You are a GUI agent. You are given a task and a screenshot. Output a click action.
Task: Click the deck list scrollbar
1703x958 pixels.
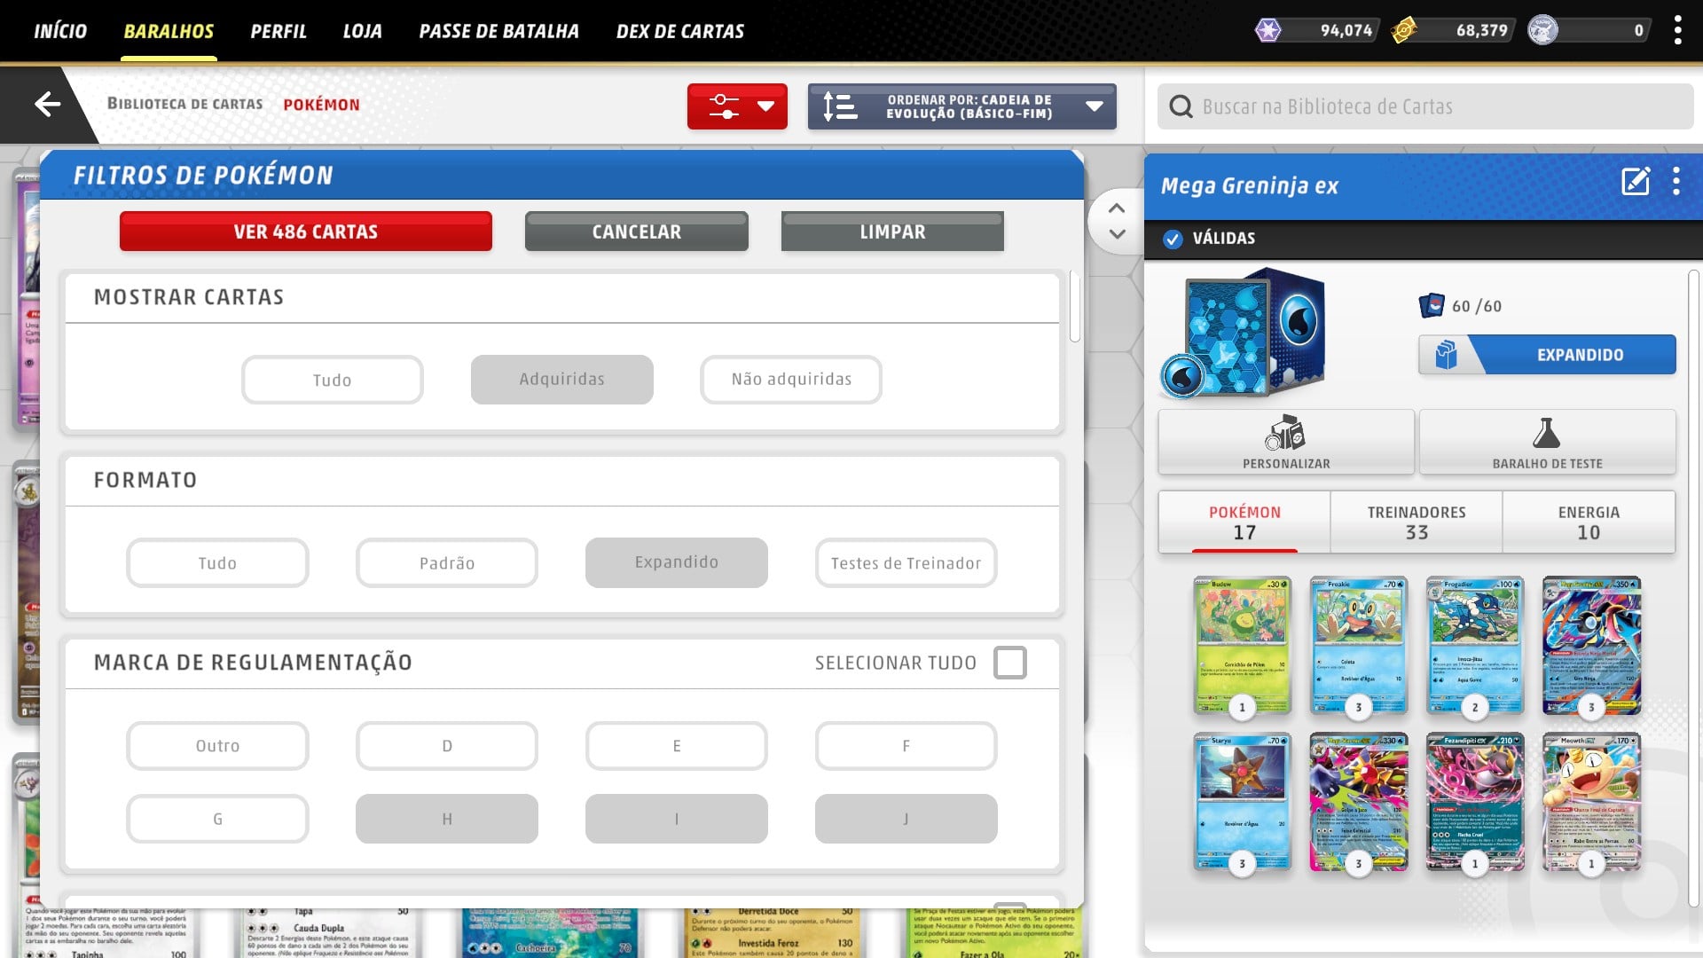(1692, 589)
